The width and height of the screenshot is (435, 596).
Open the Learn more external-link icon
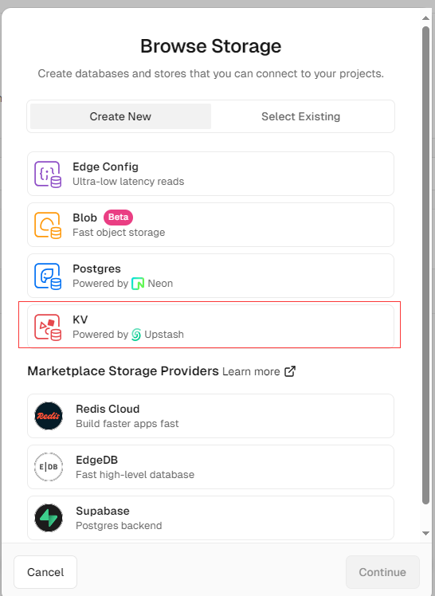pos(290,371)
